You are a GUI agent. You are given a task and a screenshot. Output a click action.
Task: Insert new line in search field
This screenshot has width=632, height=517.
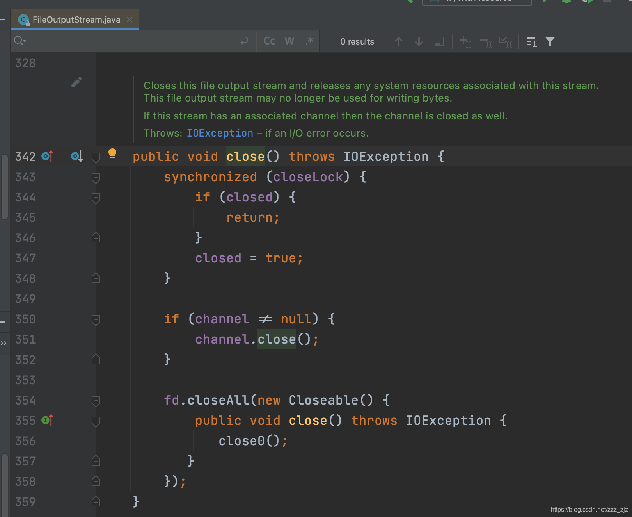(244, 41)
